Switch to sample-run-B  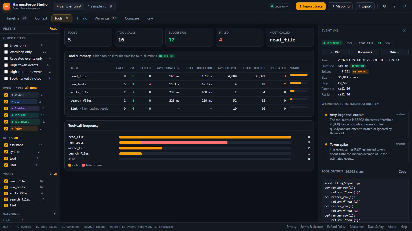(100, 6)
